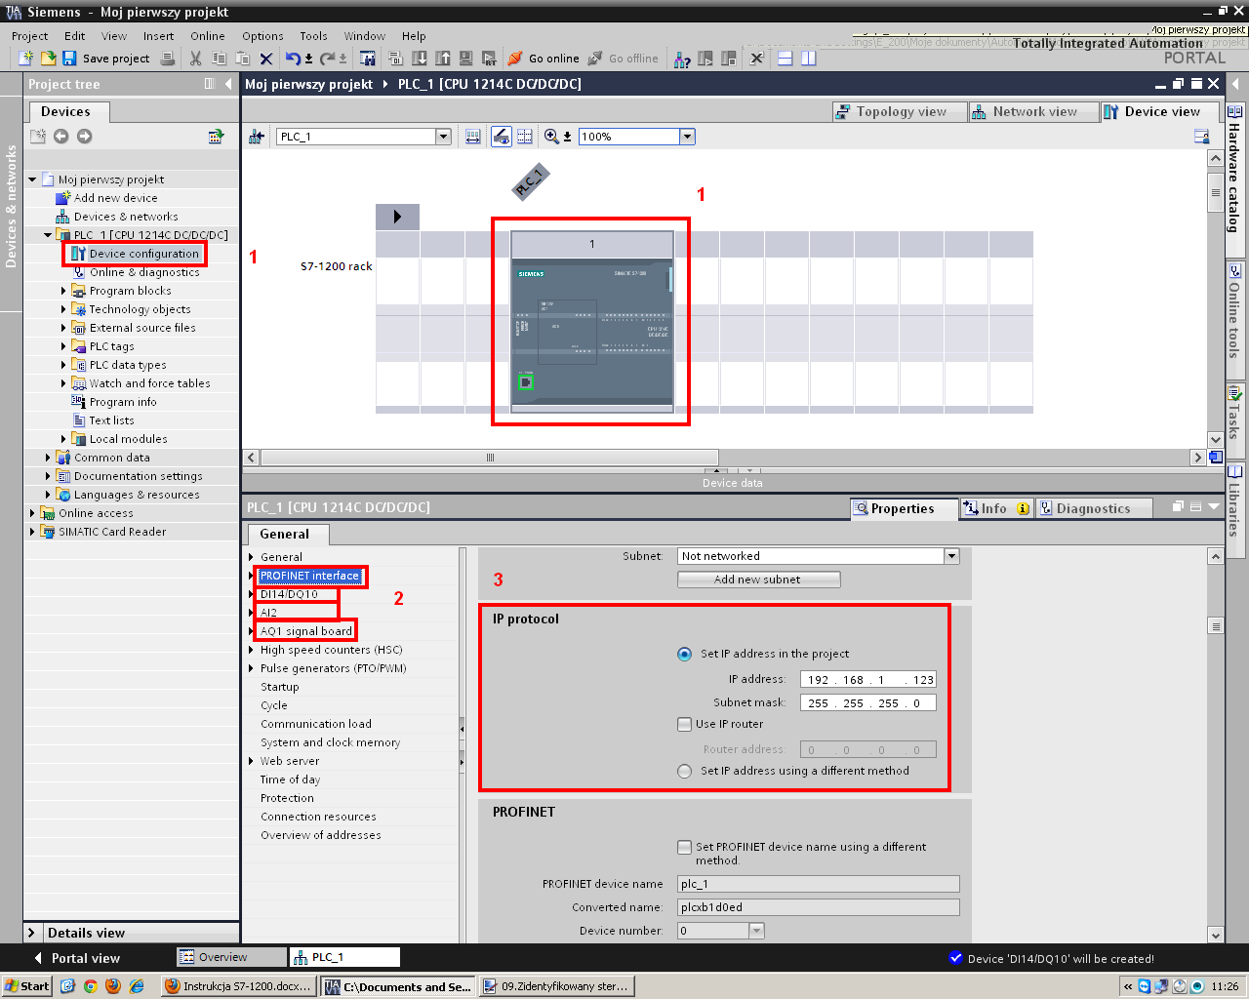Open the 100% zoom level dropdown
This screenshot has height=999, width=1249.
687,137
